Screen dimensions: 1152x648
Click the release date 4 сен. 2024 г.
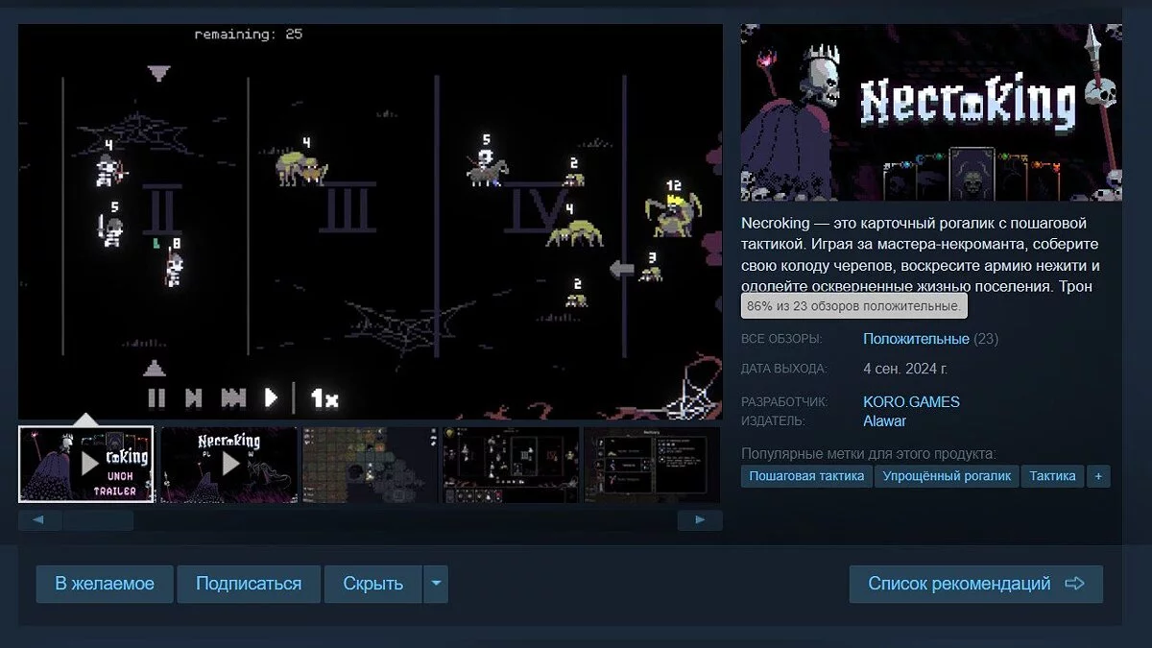coord(905,369)
